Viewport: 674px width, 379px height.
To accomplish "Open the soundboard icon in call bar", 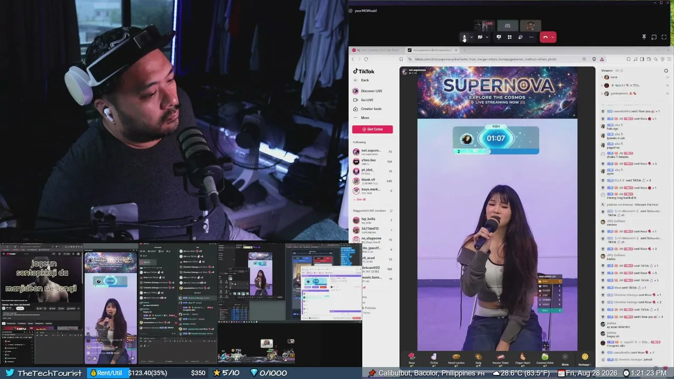I will point(520,37).
